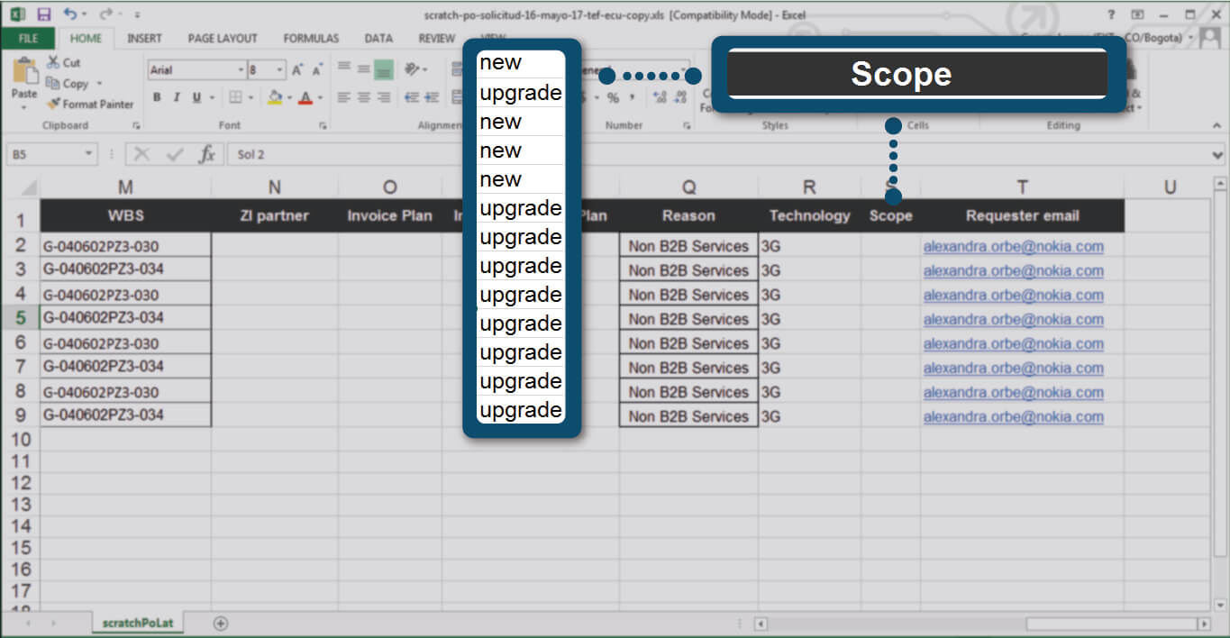
Task: Expand the Name Box dropdown arrow
Action: coord(88,154)
